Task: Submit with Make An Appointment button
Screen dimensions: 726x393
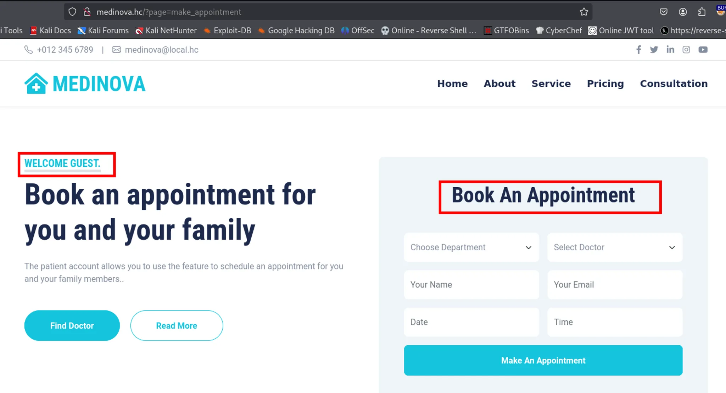Action: (x=543, y=360)
